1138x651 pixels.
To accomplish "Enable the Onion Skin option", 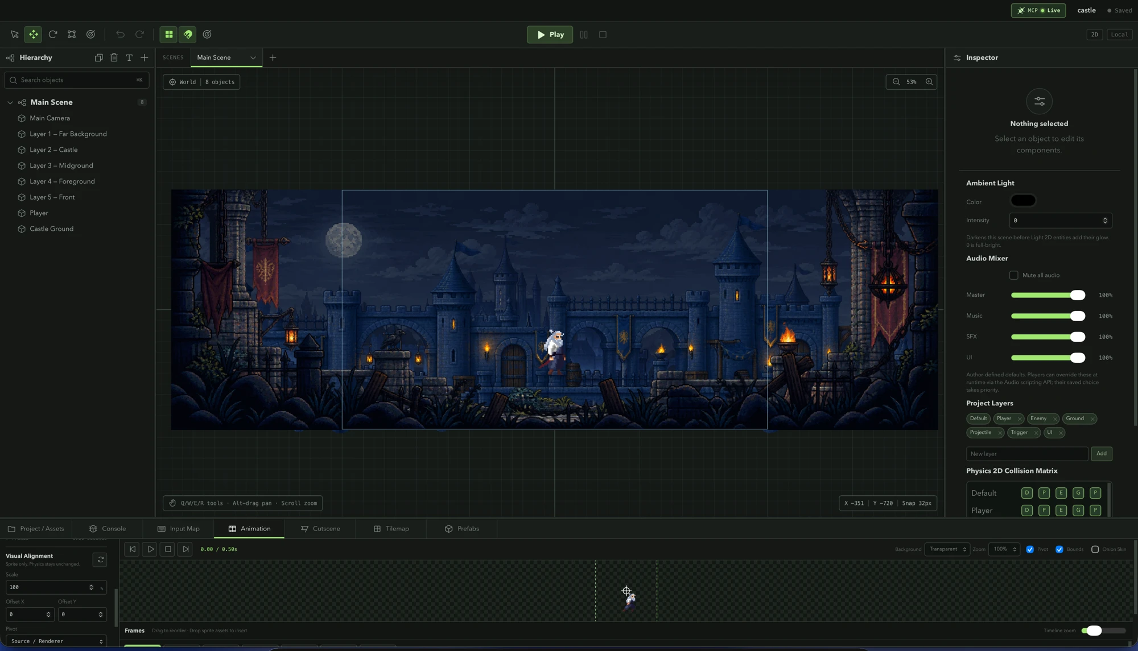I will pyautogui.click(x=1095, y=549).
